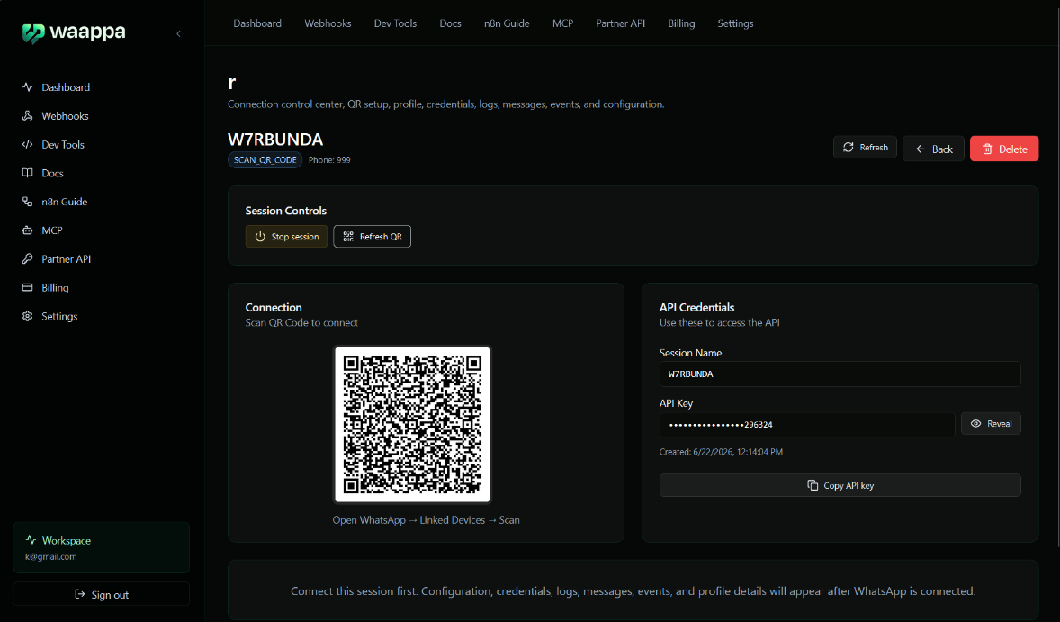Click the Refresh QR button

(x=373, y=237)
